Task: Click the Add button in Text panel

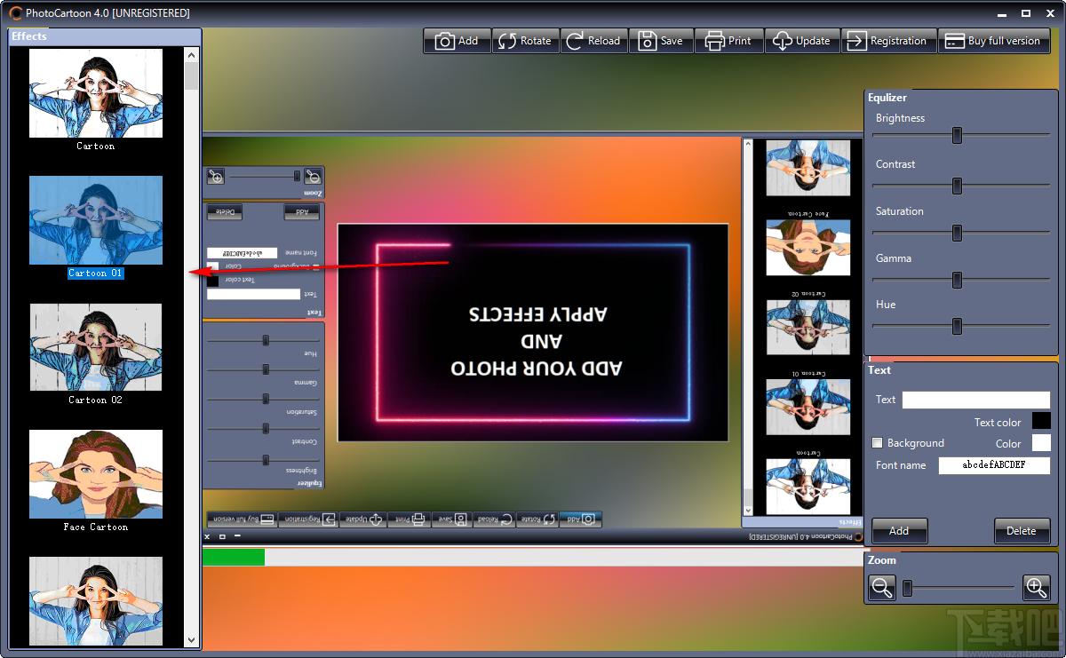Action: pos(899,531)
